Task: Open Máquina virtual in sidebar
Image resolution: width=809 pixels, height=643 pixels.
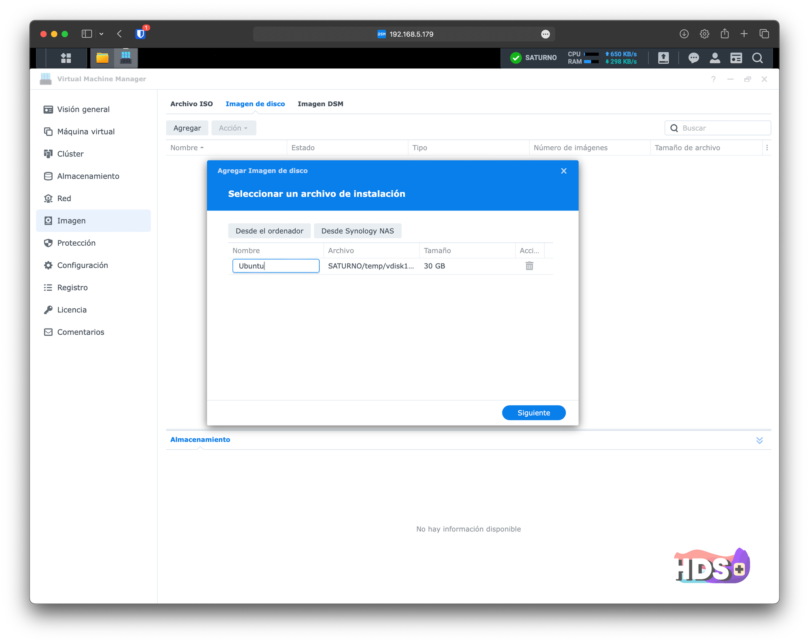Action: [x=93, y=132]
